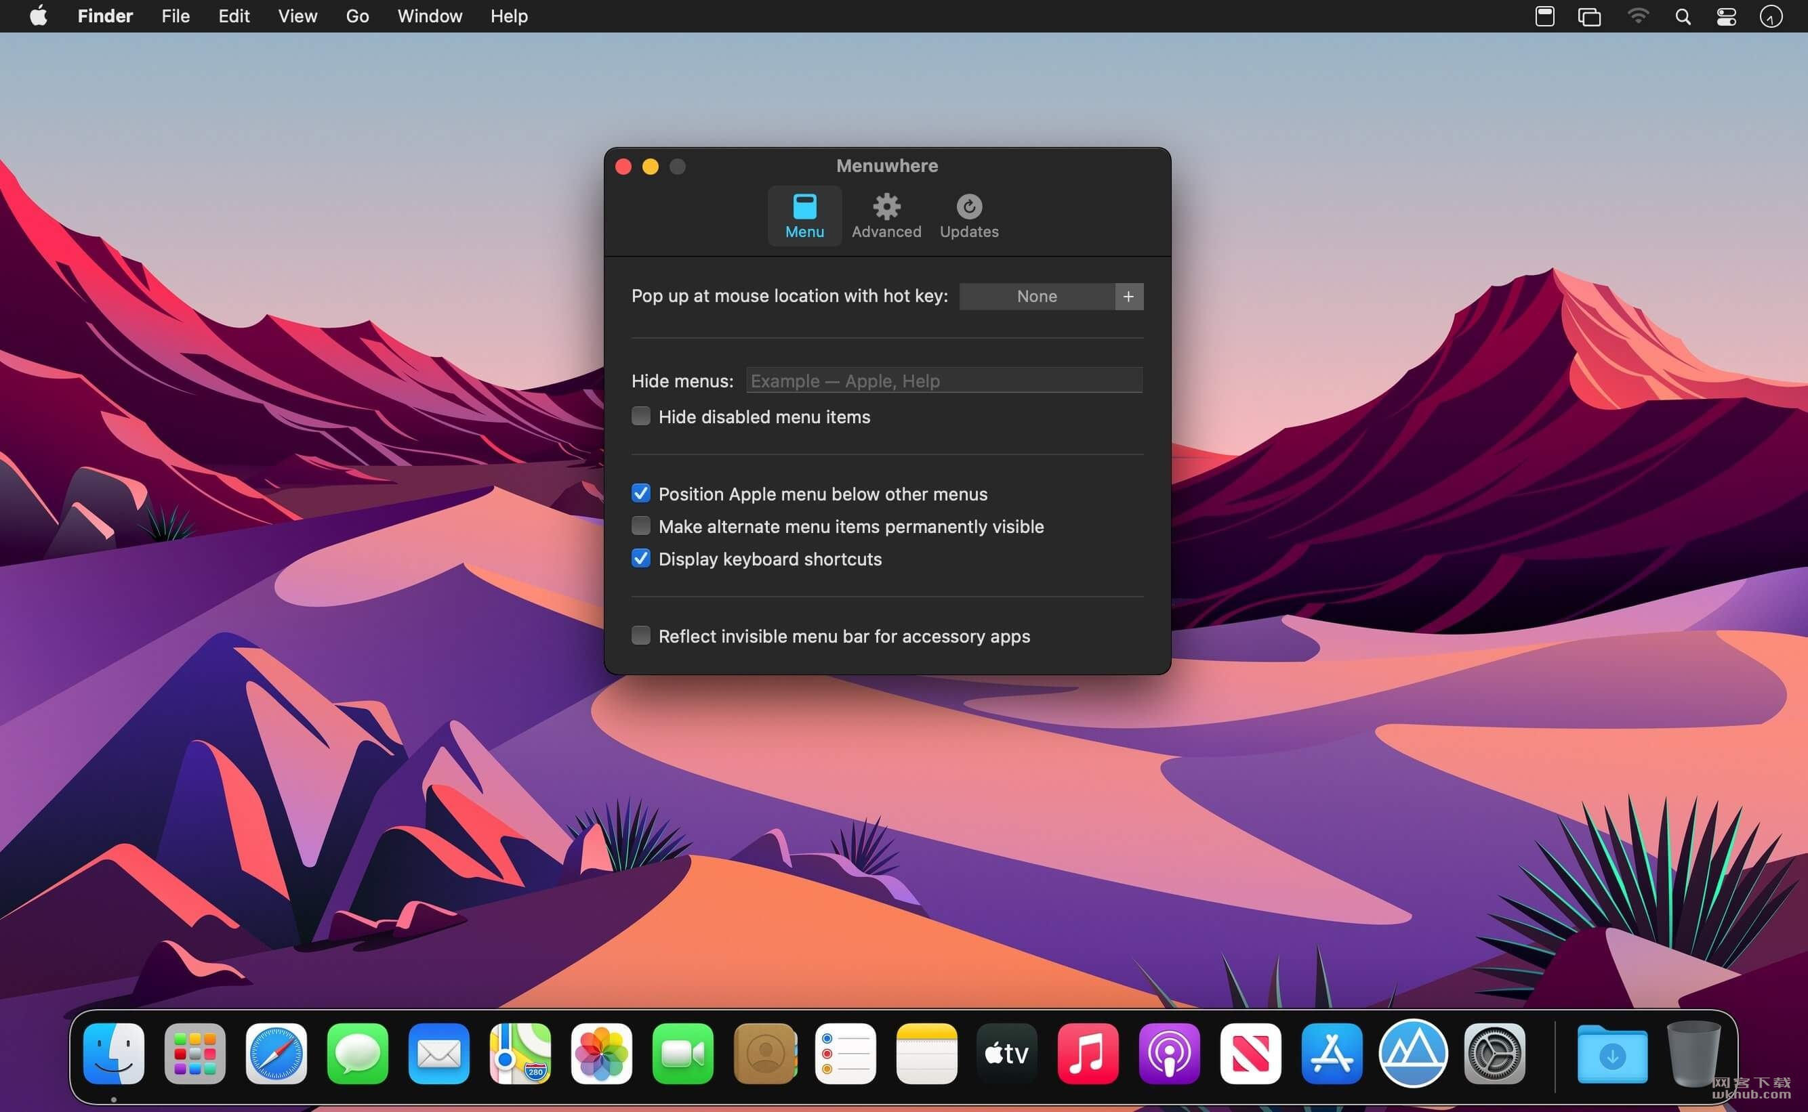Enable Reflect invisible menu bar for accessory apps
This screenshot has height=1112, width=1808.
641,635
